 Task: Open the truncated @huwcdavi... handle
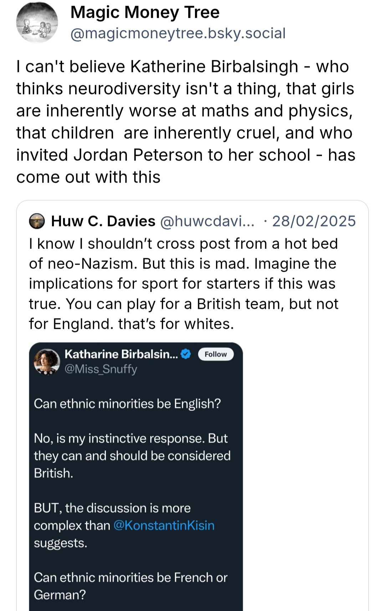(207, 221)
